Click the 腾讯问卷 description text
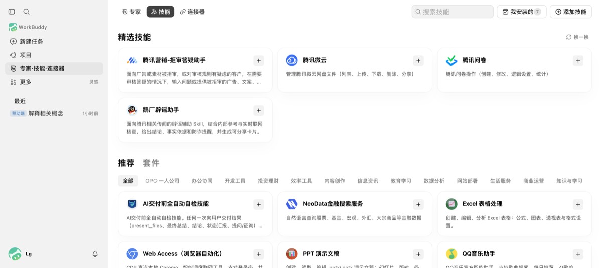 coord(497,74)
